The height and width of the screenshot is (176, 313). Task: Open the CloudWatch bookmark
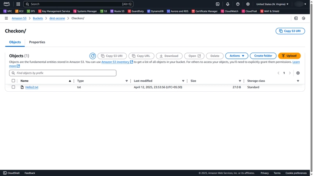(x=230, y=11)
